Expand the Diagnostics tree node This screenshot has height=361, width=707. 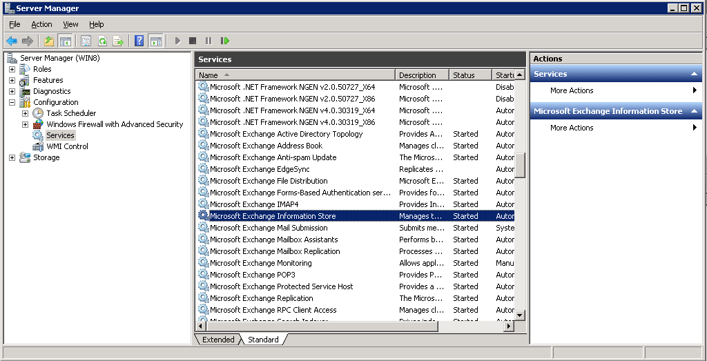pos(12,92)
